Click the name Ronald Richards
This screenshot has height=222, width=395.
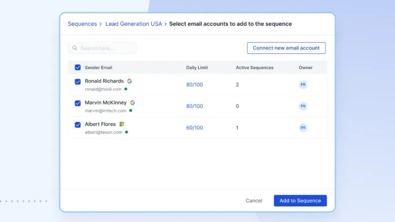(x=104, y=81)
